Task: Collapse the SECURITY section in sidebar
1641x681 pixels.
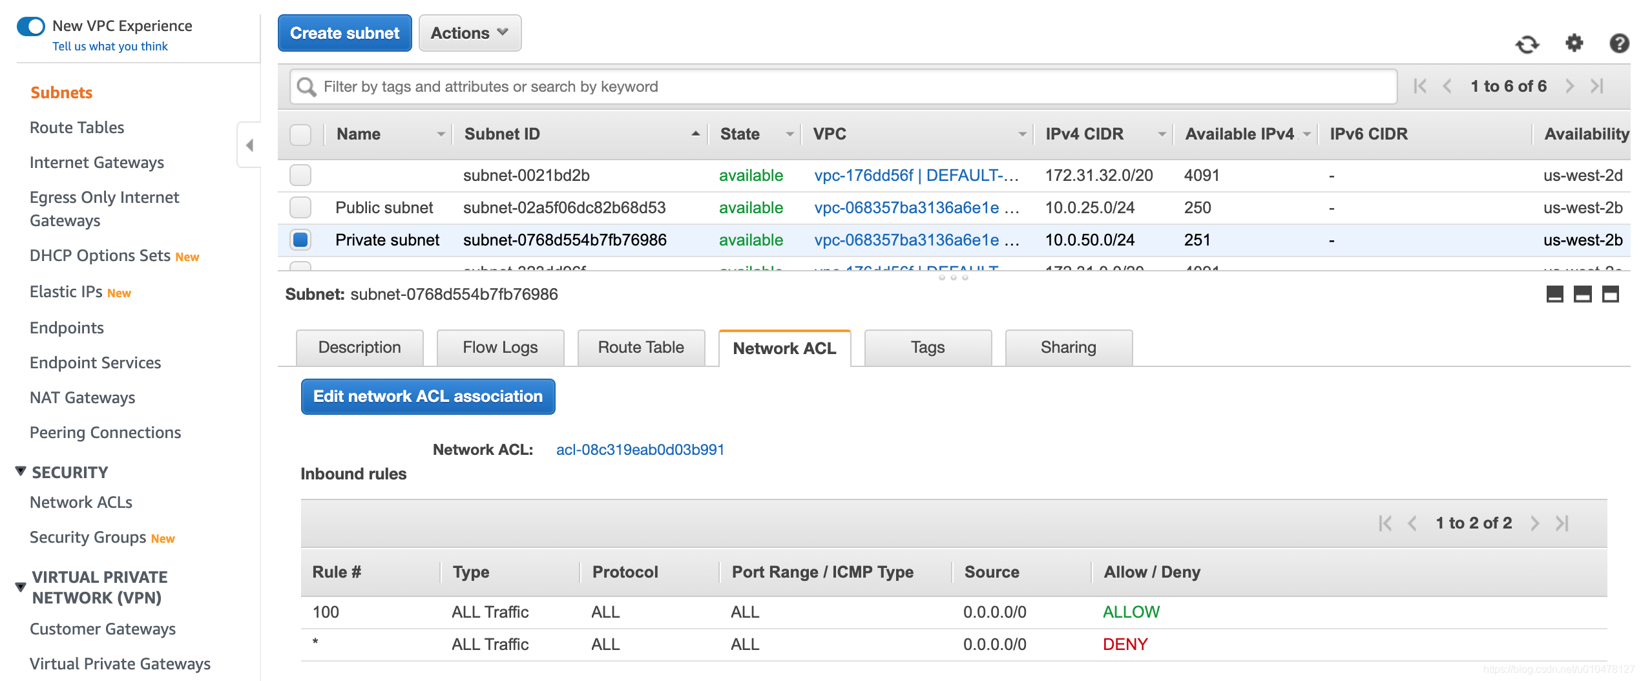Action: 21,471
